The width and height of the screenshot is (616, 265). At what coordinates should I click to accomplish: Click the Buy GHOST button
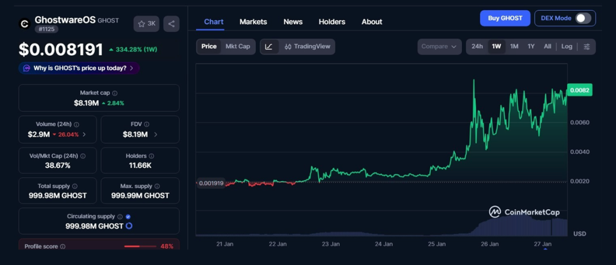[x=505, y=18]
